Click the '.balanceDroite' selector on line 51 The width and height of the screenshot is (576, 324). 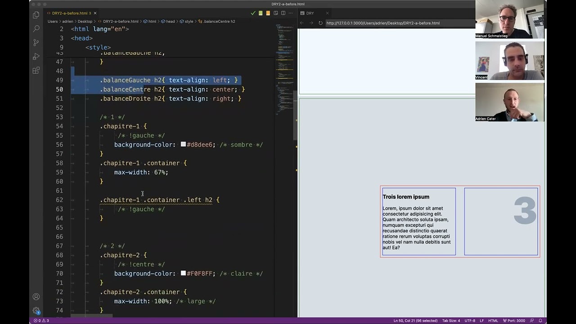125,99
